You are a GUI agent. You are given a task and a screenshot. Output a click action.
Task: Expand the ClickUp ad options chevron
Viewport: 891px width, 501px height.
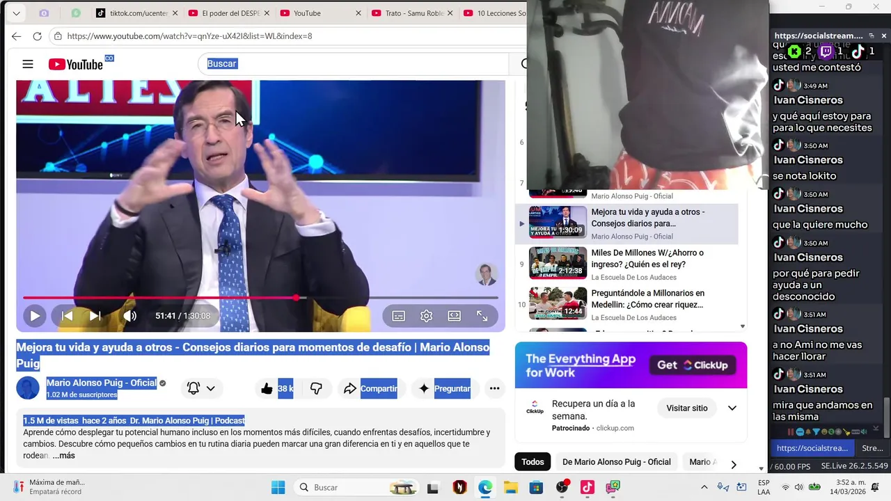pos(732,408)
